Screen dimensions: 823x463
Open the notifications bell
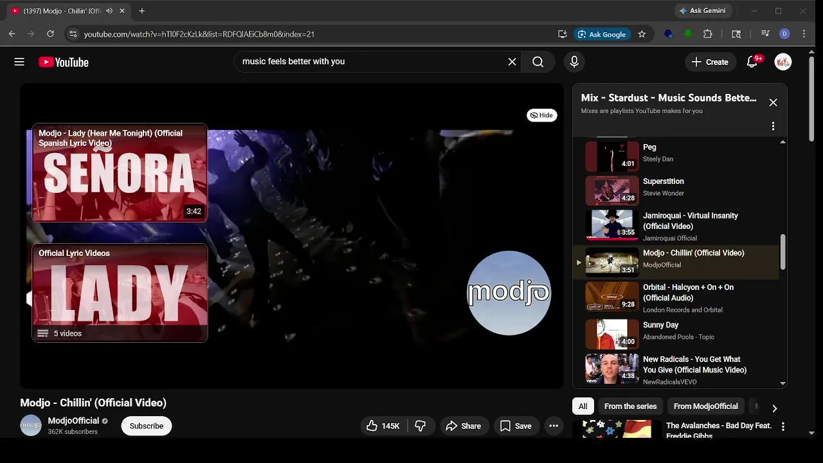point(752,62)
